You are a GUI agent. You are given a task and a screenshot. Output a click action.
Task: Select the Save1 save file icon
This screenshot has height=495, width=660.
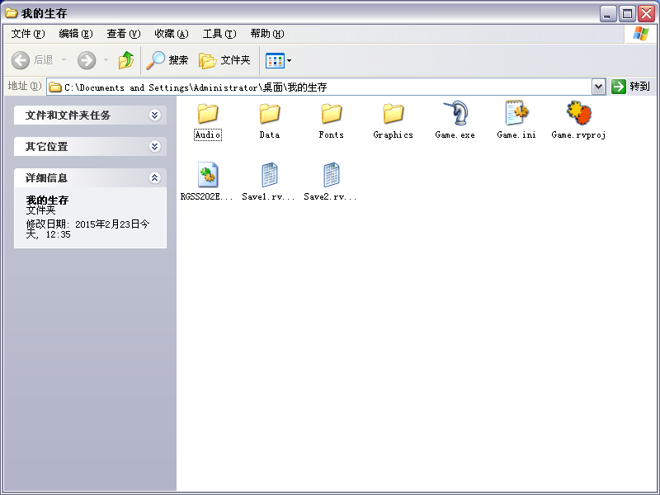[270, 175]
